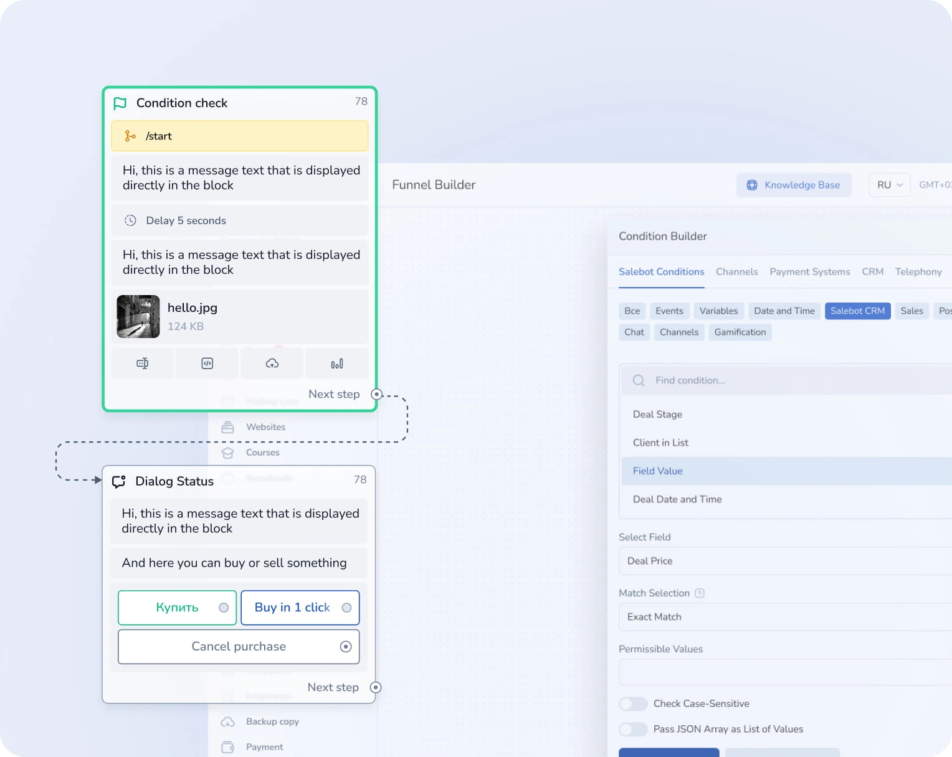Viewport: 952px width, 757px height.
Task: Switch to the Salebot Conditions tab
Action: click(x=662, y=271)
